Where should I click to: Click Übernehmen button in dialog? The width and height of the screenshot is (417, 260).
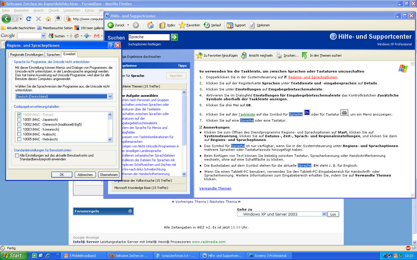pyautogui.click(x=109, y=175)
